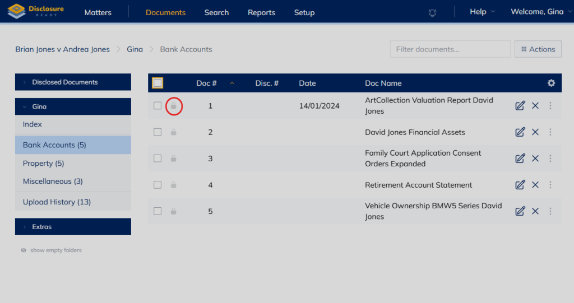Click the Gina breadcrumb link
This screenshot has width=574, height=303.
(135, 49)
